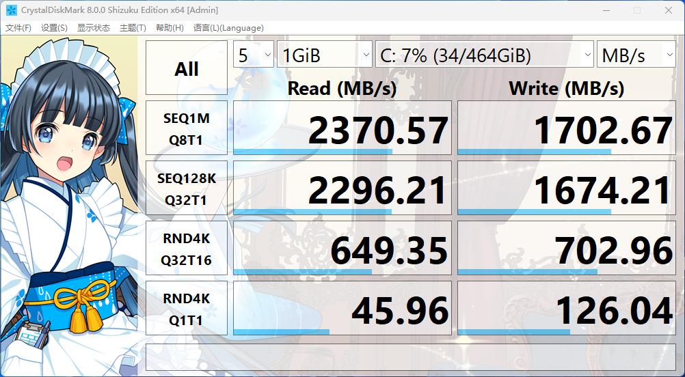Start the SEQ128K Q32T1 test

[187, 188]
